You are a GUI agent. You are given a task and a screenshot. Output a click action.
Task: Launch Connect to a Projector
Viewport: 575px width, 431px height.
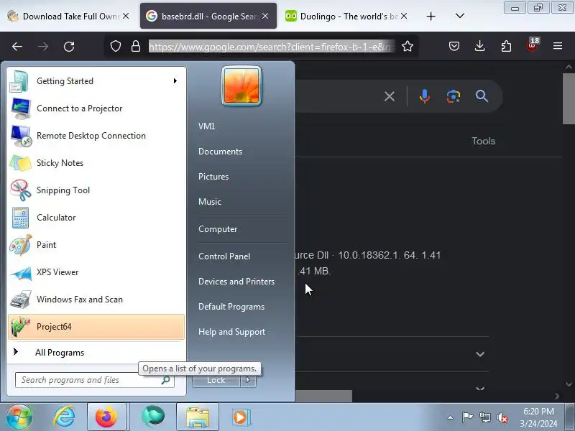96,108
